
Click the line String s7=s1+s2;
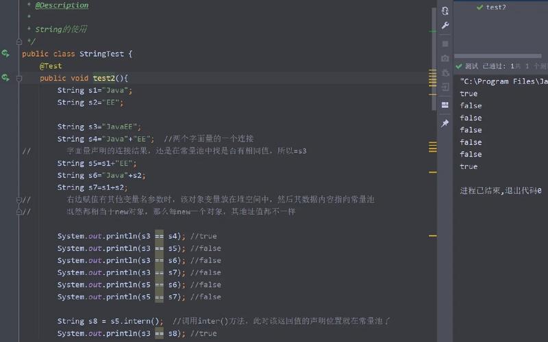click(92, 187)
